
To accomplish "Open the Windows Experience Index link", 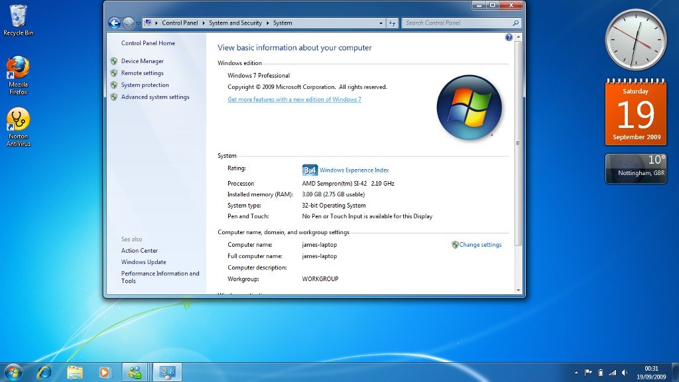I will click(355, 169).
